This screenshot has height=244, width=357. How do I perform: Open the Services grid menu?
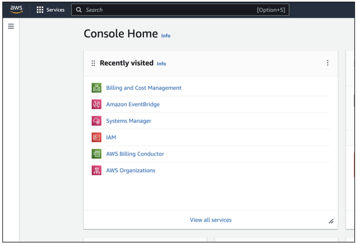(x=51, y=10)
